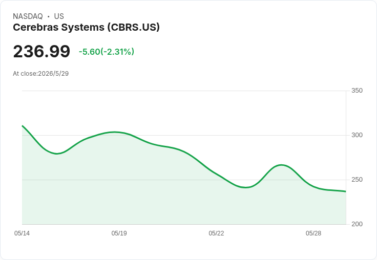Viewport: 377px width, 260px height.
Task: Click the 350 y-axis label
Action: 357,91
